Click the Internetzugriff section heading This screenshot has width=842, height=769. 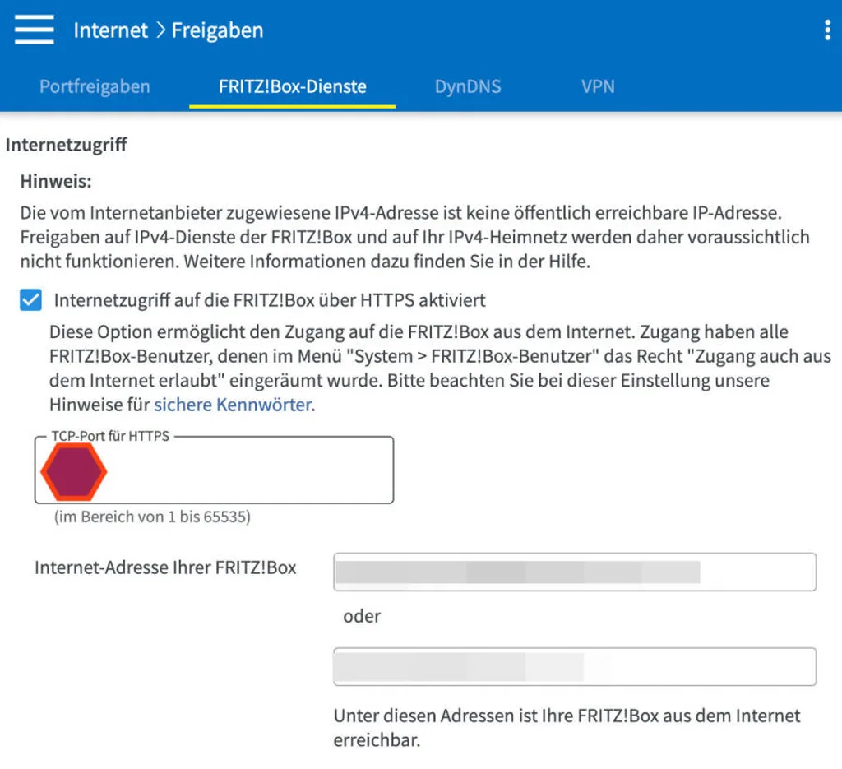66,145
